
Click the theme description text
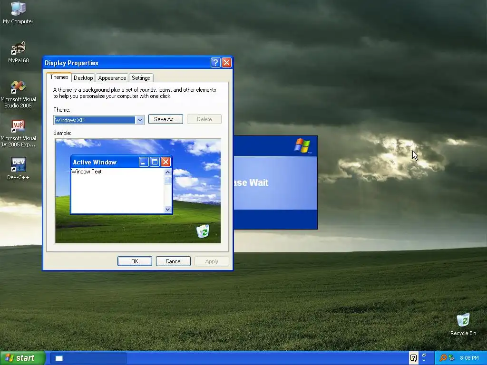pos(135,93)
